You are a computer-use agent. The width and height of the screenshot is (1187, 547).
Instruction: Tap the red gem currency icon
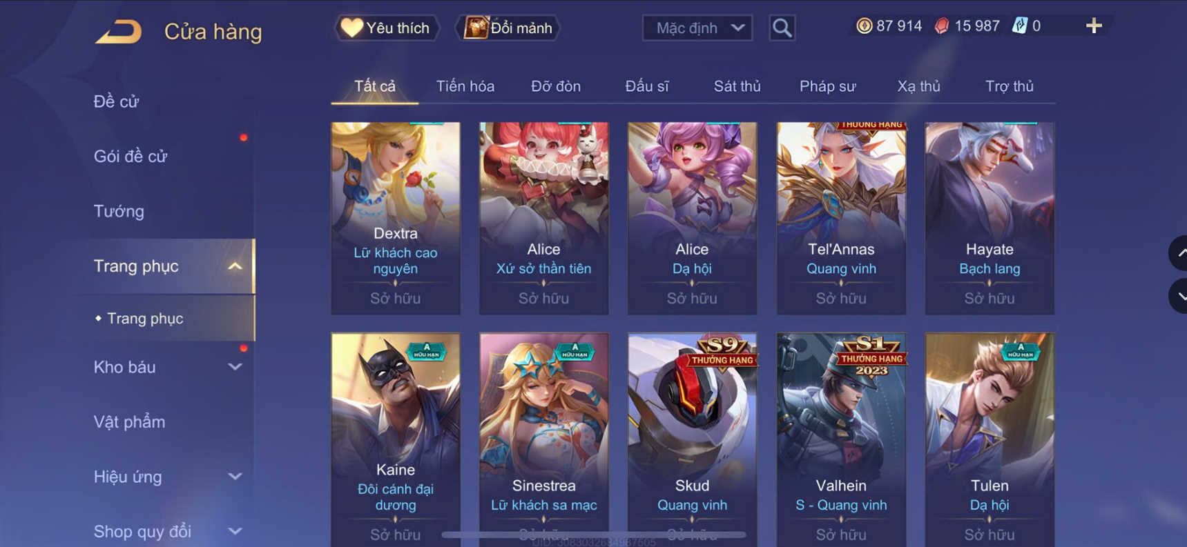[x=941, y=26]
